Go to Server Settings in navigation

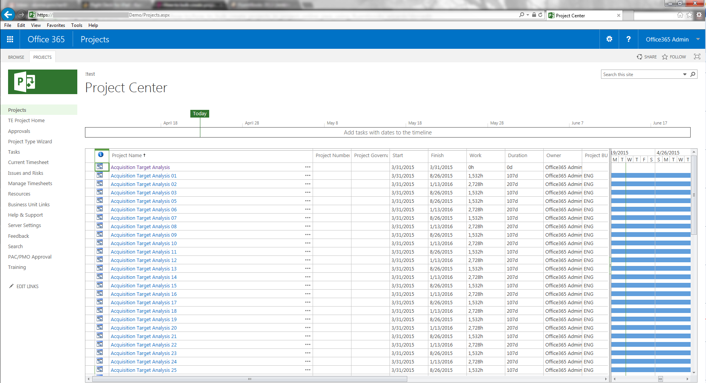pyautogui.click(x=25, y=225)
